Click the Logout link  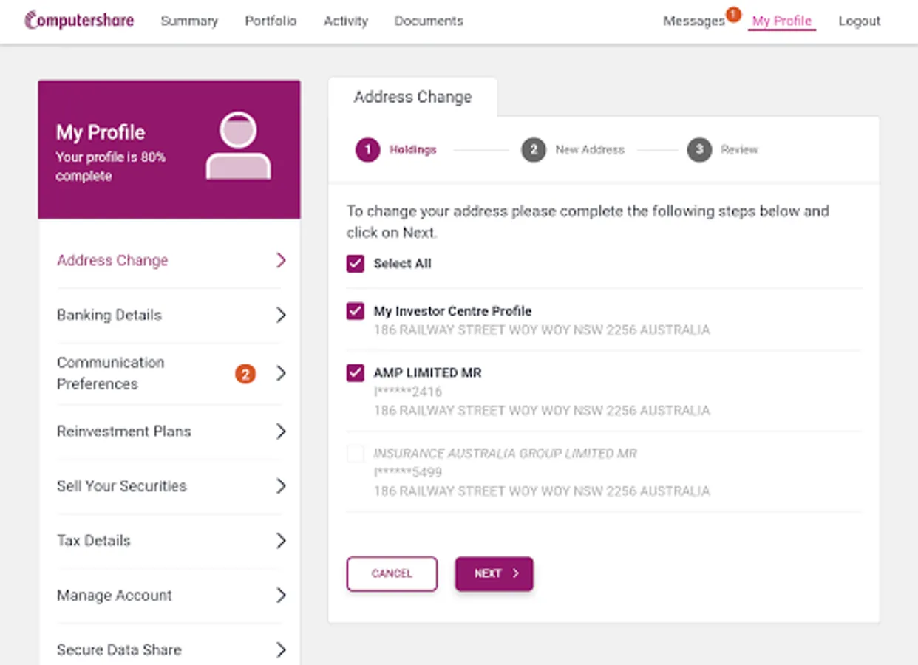(x=859, y=21)
